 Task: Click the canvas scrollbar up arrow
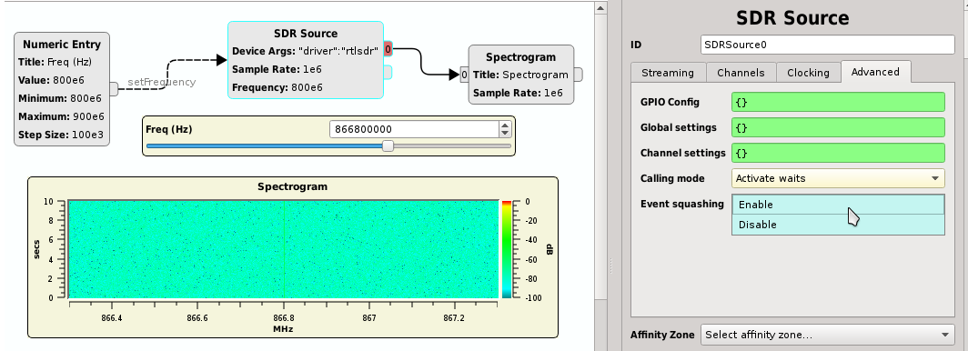pos(600,7)
